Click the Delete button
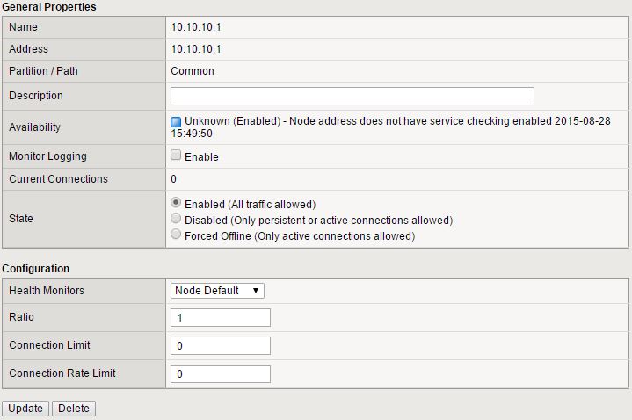Screen dimensions: 632x420 (x=74, y=409)
